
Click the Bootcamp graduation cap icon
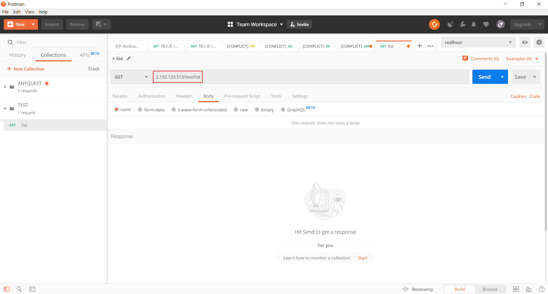click(406, 289)
